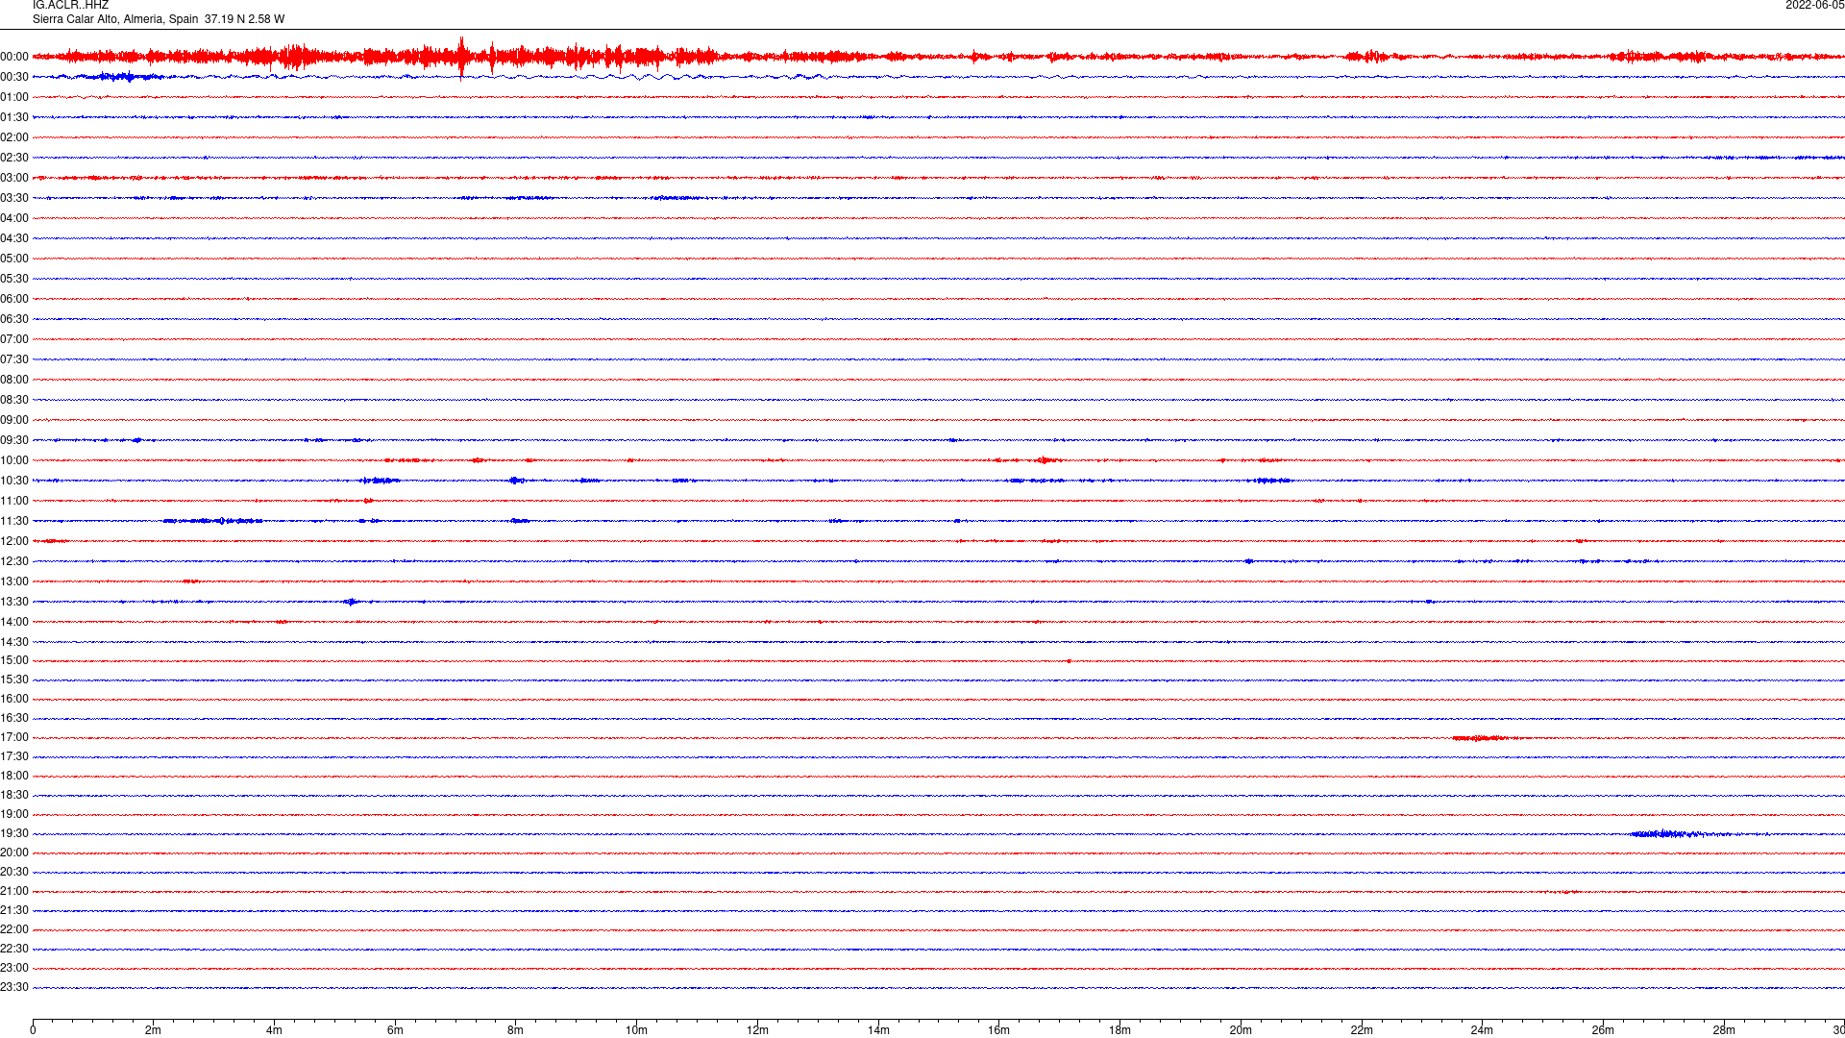The width and height of the screenshot is (1845, 1038).
Task: Select the 21:00 trace time label
Action: (14, 891)
